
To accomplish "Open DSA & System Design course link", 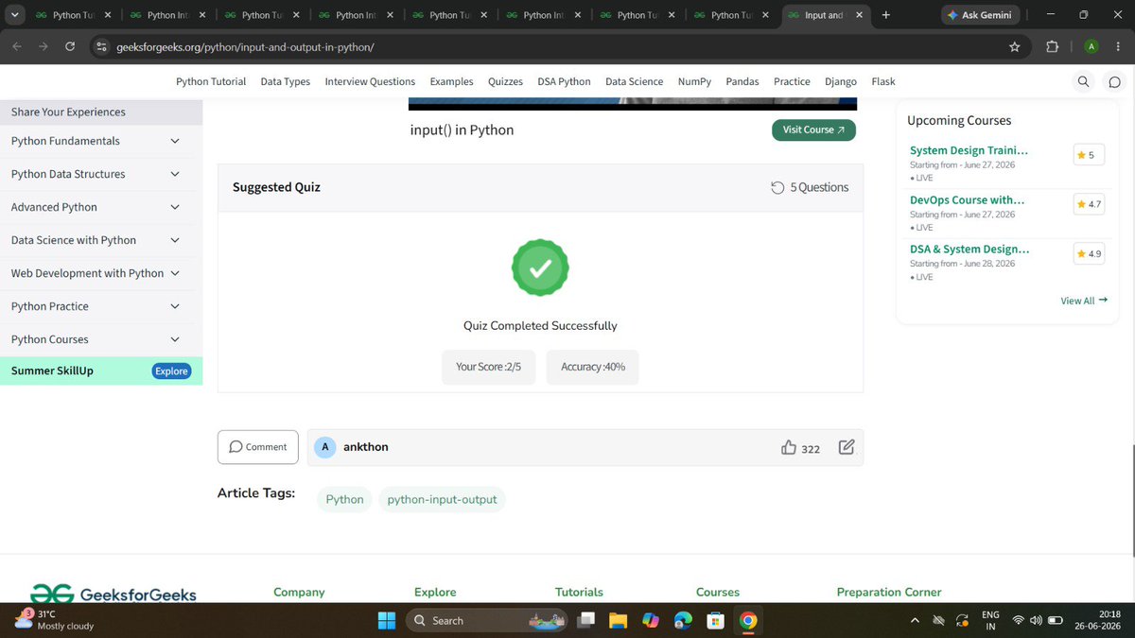I will (969, 250).
